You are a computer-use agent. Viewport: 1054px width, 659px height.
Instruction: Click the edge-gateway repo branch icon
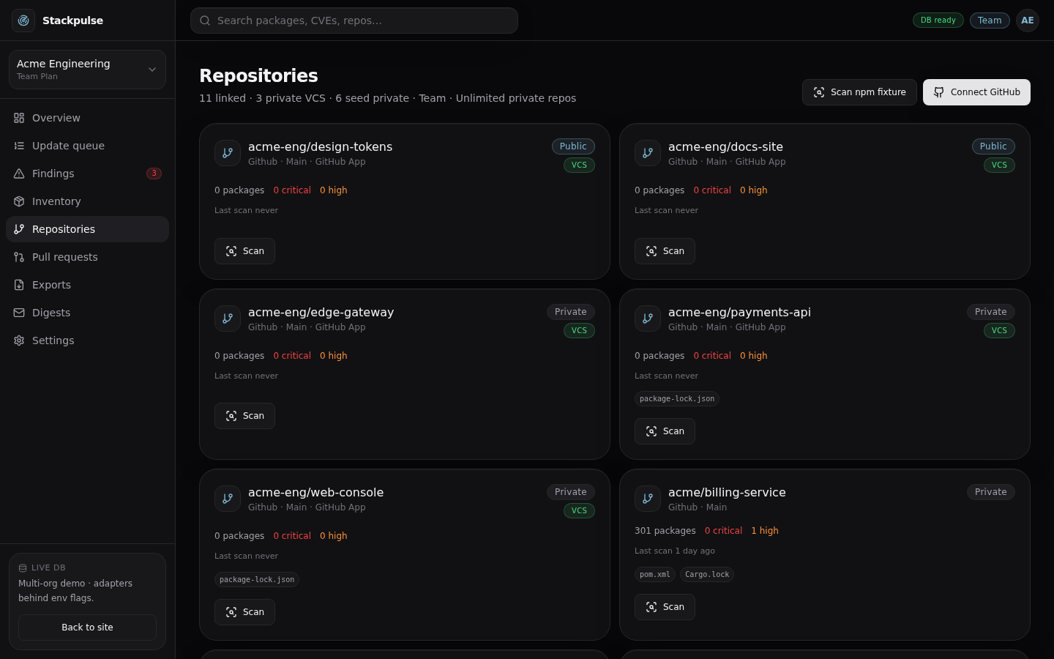[228, 319]
